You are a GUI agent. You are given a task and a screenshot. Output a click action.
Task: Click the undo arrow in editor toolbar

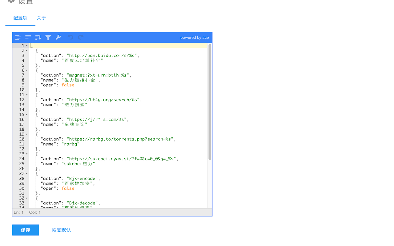pos(70,38)
